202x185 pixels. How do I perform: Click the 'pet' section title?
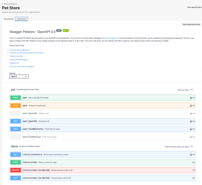click(x=13, y=90)
